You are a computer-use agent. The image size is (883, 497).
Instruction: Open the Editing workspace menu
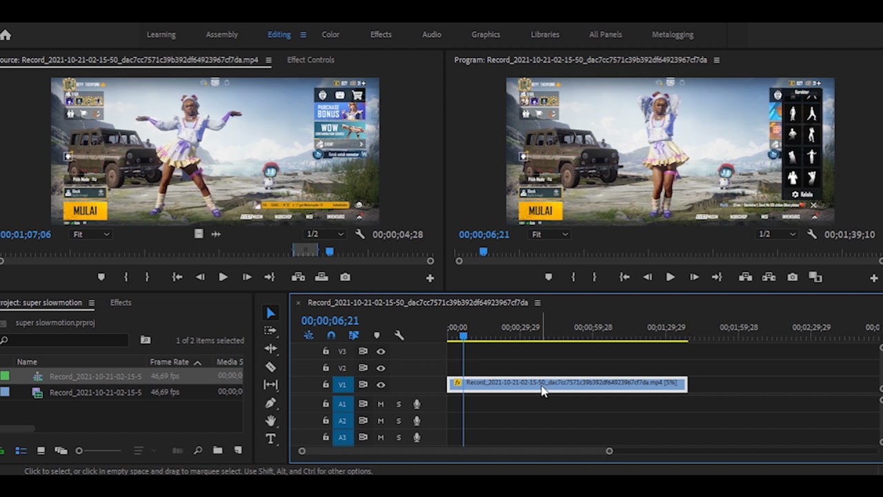click(303, 35)
